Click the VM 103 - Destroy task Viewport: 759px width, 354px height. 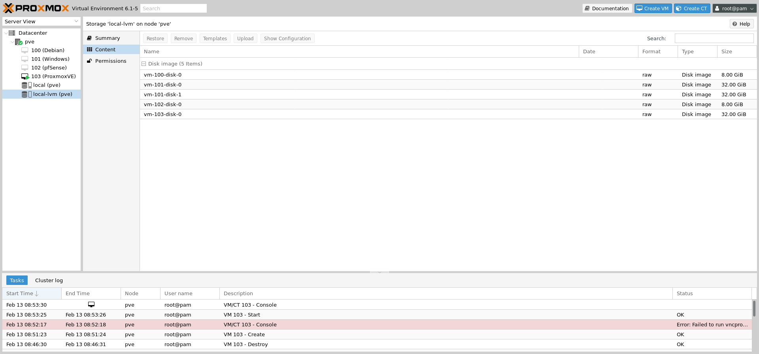pyautogui.click(x=377, y=345)
